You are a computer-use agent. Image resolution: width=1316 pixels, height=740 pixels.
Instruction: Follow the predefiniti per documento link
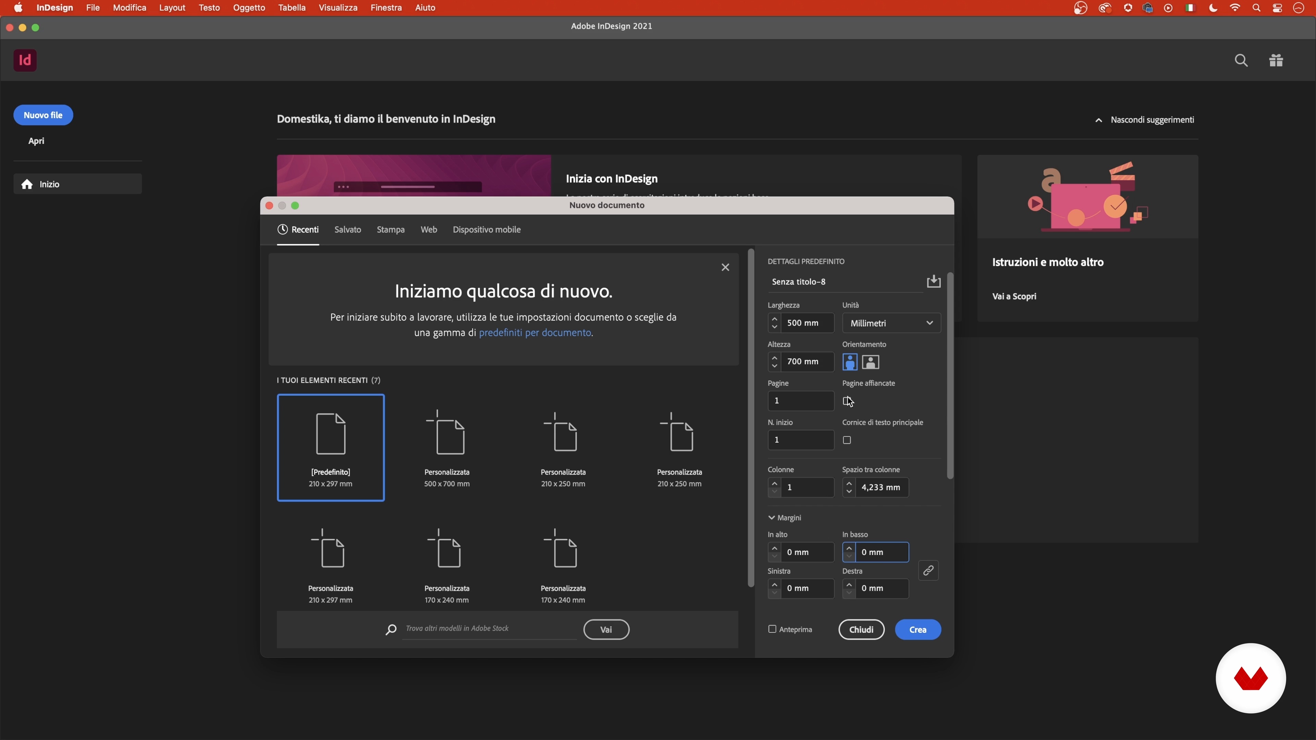coord(535,332)
